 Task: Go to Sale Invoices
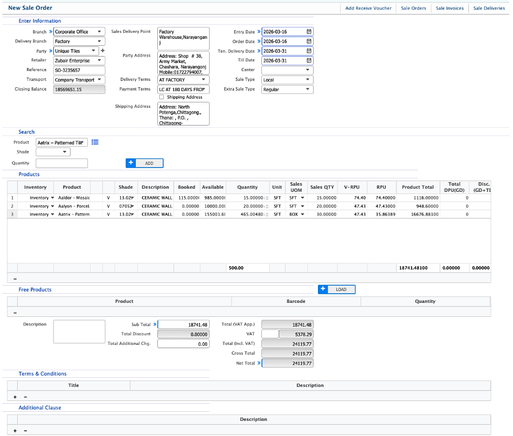click(x=449, y=8)
